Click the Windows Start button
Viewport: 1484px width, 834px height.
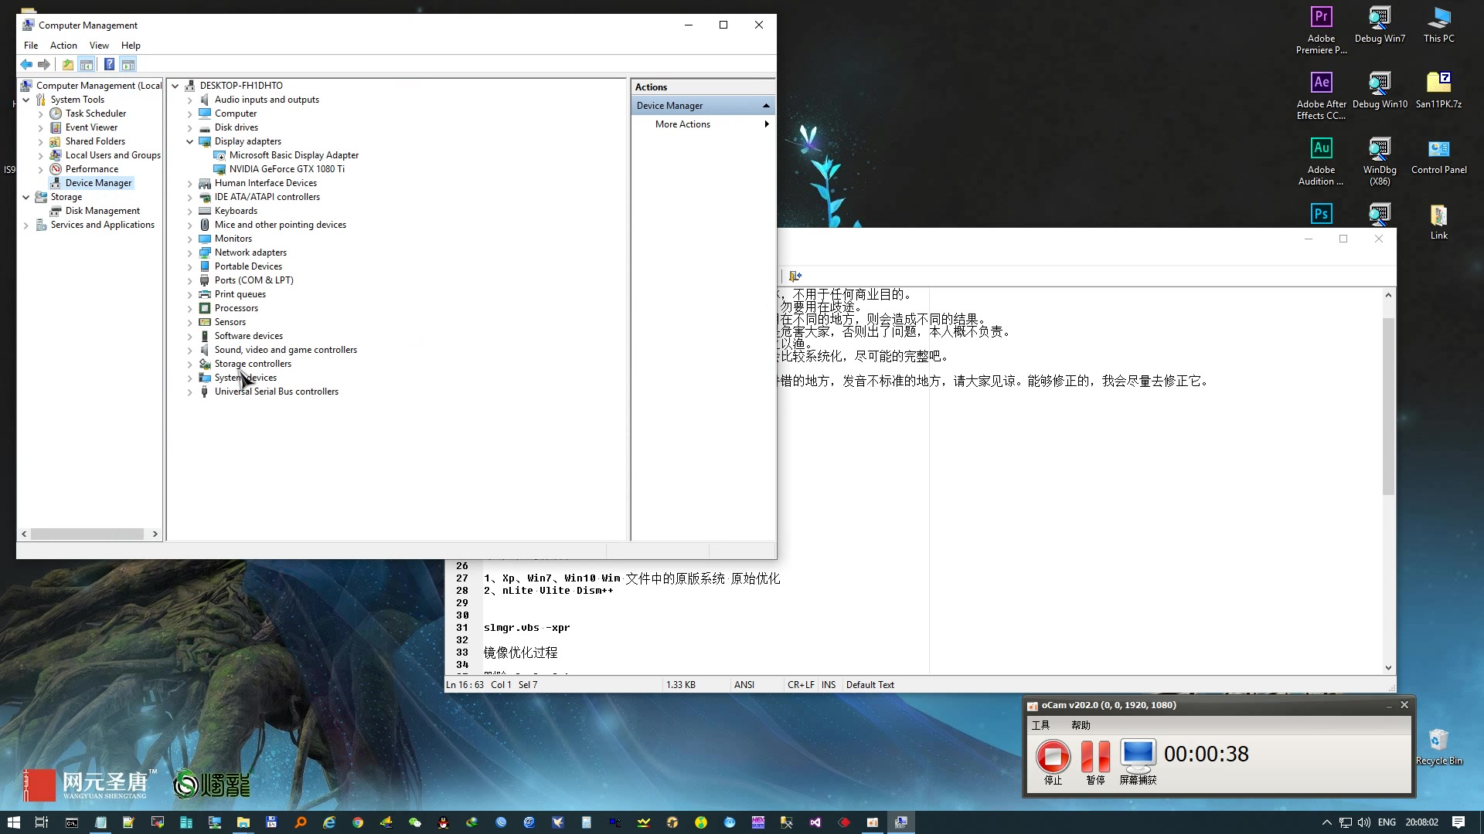tap(13, 822)
